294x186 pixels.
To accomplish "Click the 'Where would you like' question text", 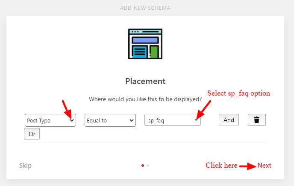I will (145, 99).
